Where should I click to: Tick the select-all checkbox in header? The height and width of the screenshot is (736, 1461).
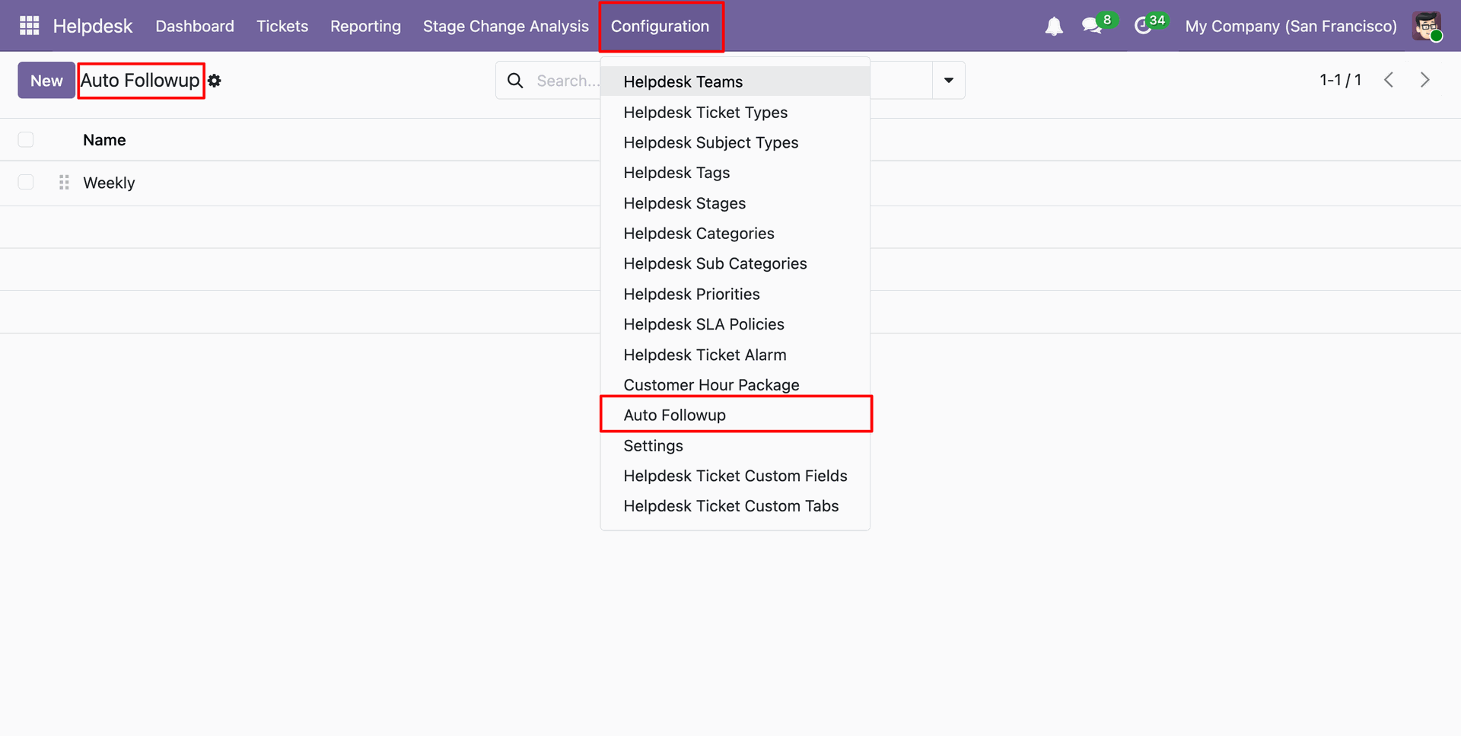[26, 140]
